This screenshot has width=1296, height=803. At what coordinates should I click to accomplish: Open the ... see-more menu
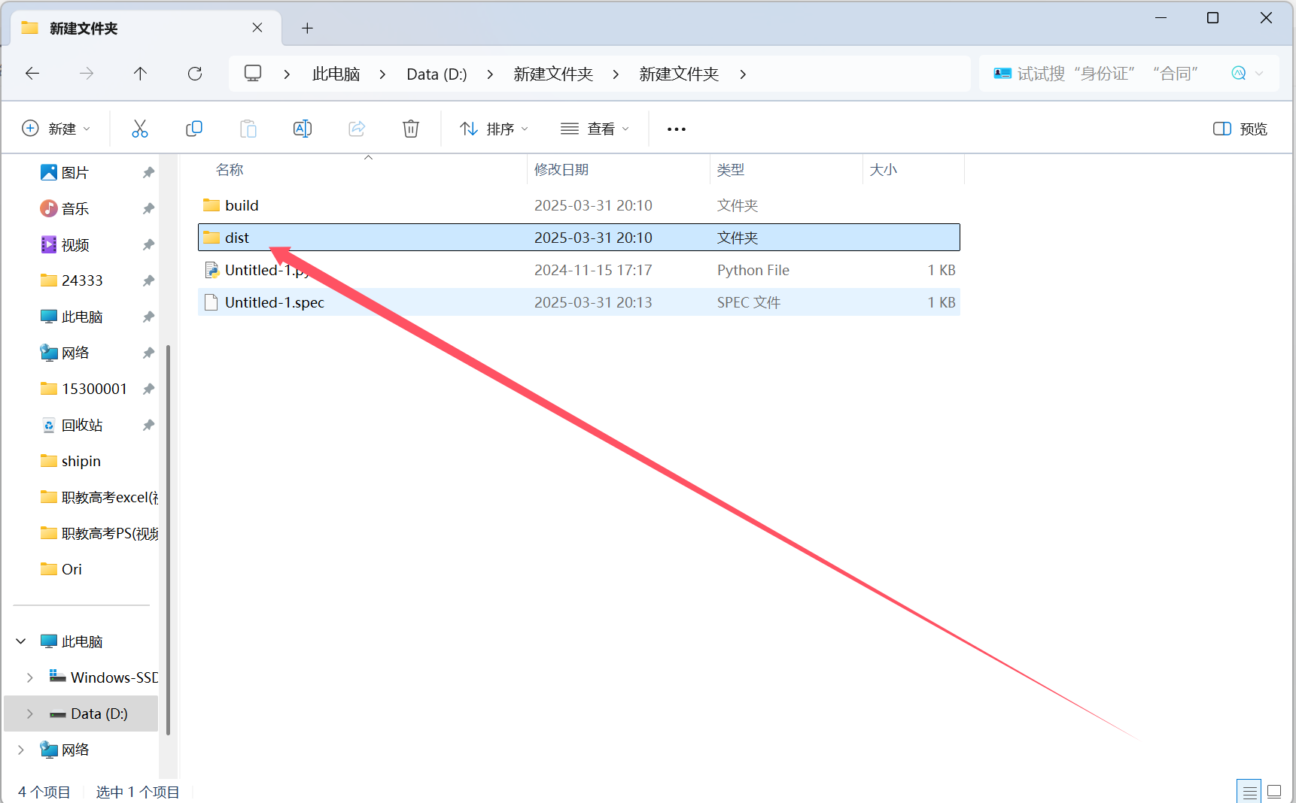(x=675, y=128)
